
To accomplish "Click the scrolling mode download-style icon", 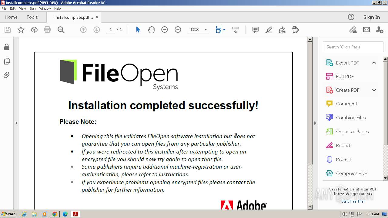I will 236,30.
